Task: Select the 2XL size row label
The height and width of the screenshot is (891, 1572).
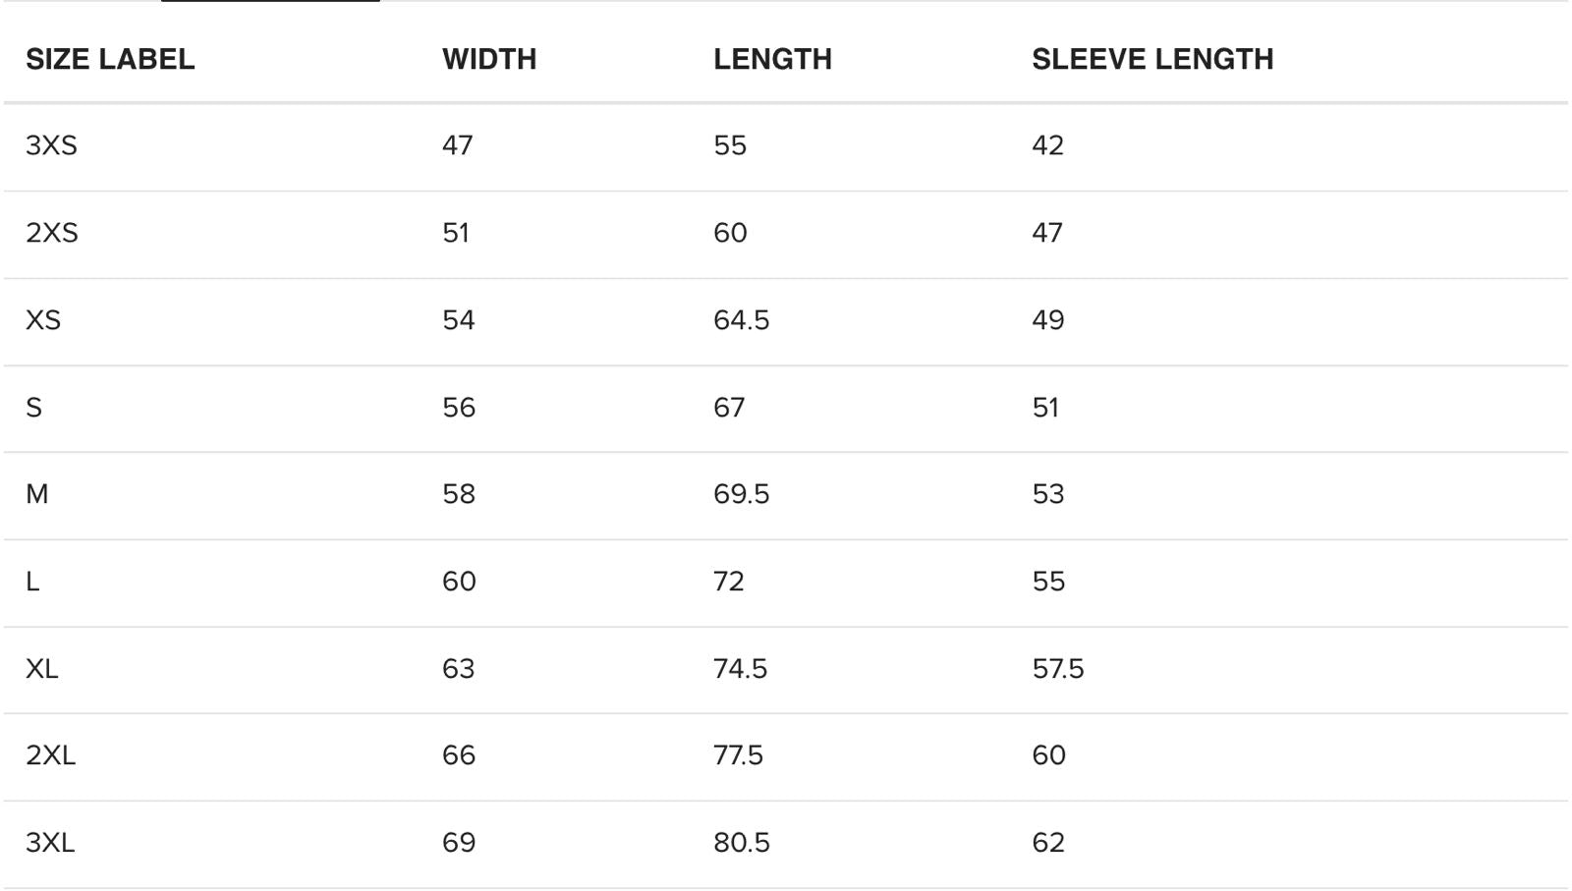Action: [51, 755]
